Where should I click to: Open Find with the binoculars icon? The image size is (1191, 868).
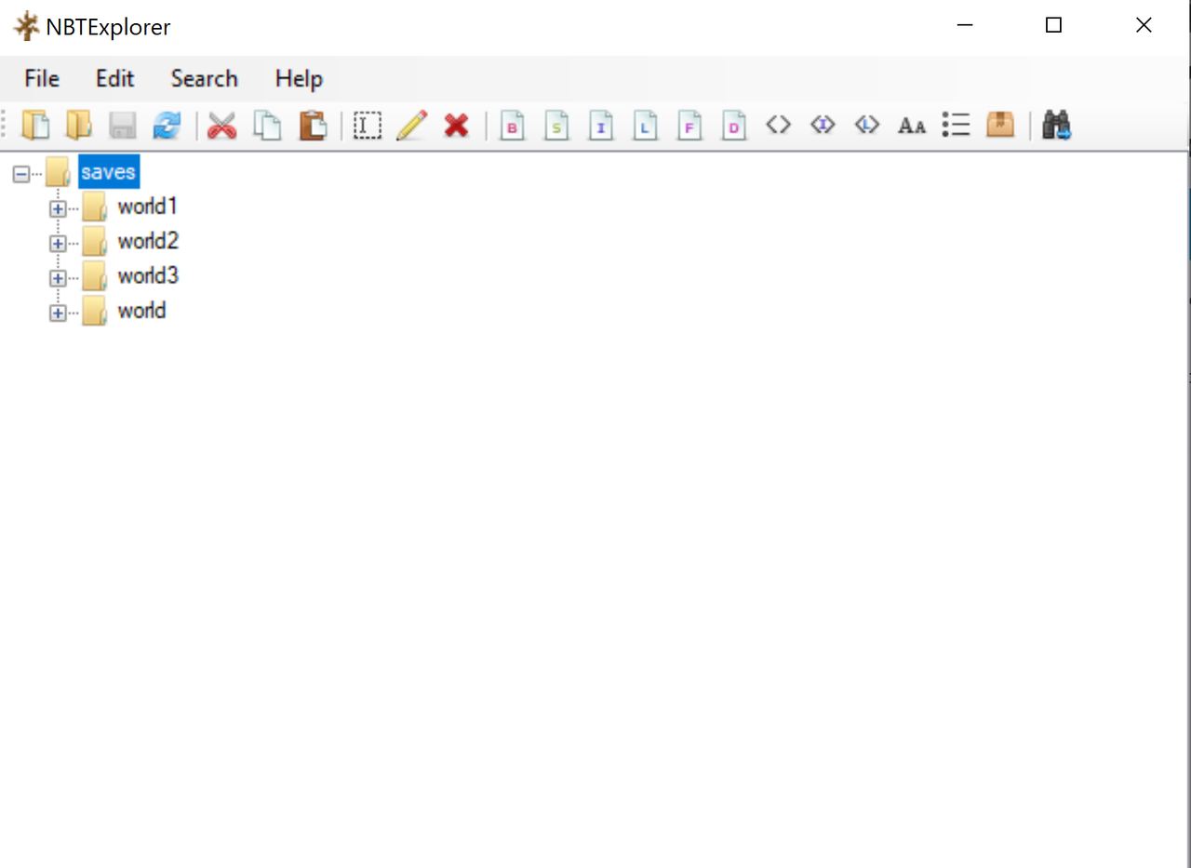(1056, 125)
